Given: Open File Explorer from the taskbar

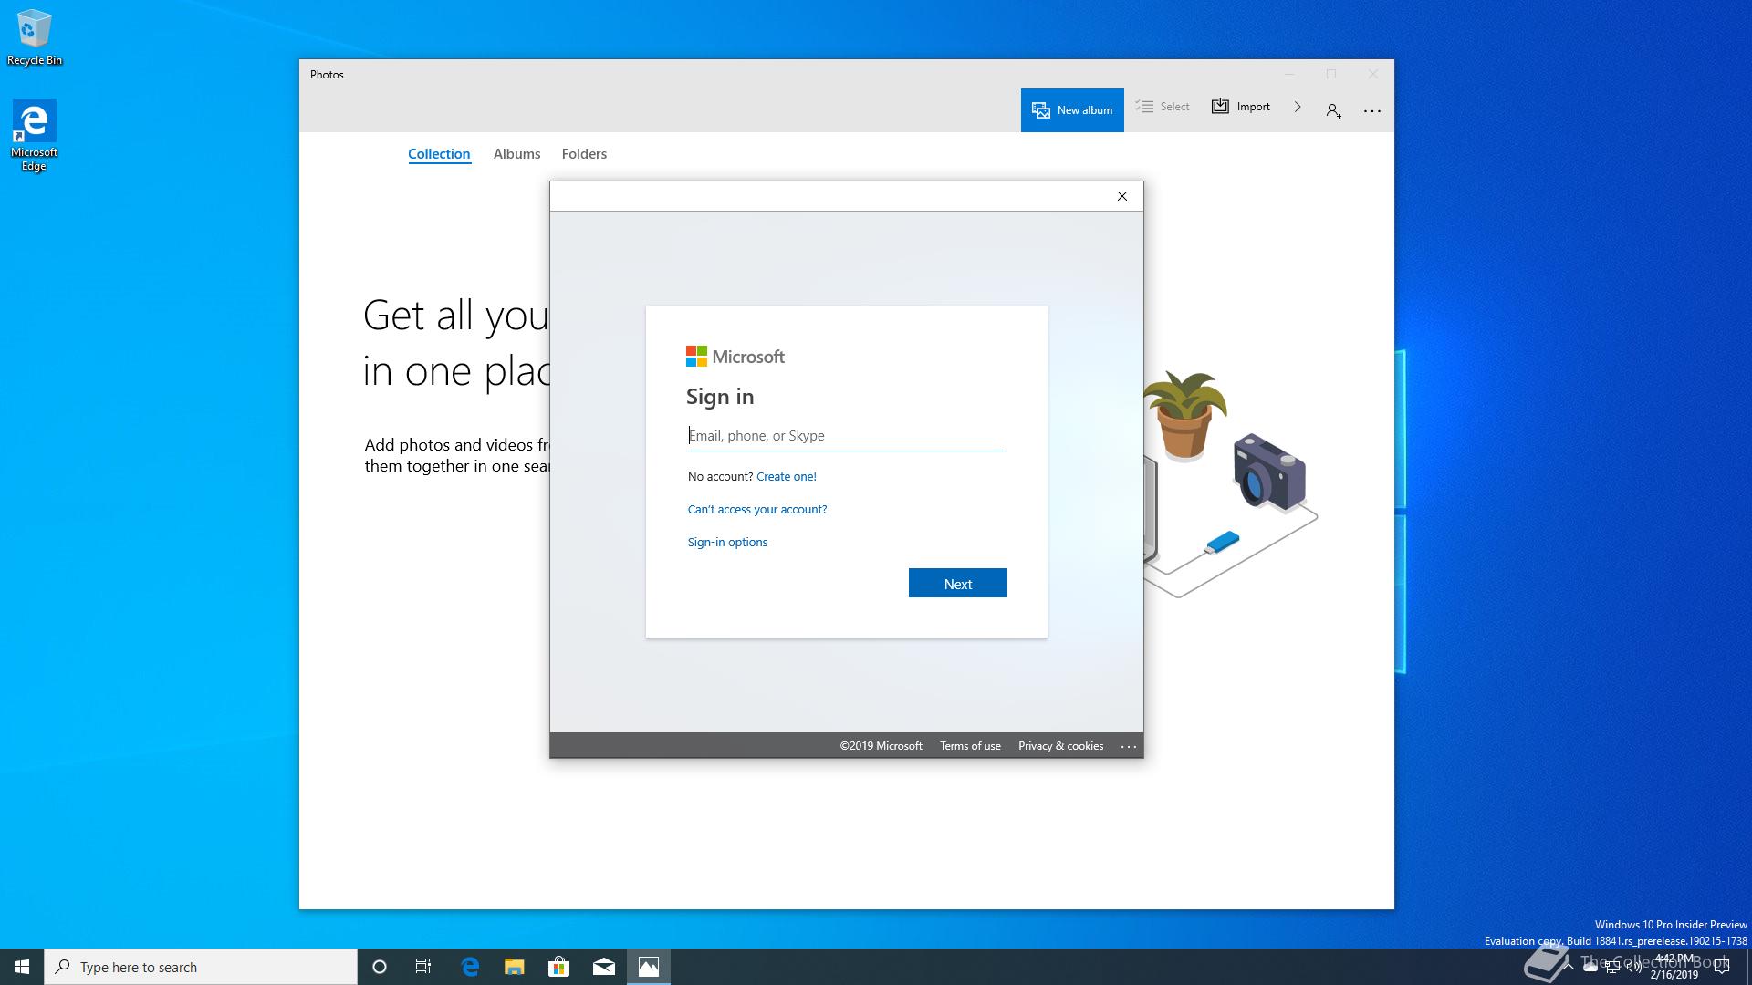Looking at the screenshot, I should tap(515, 967).
